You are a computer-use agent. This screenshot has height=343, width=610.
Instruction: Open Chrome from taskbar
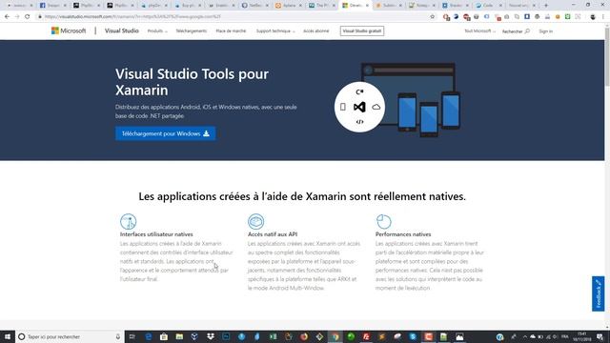(335, 336)
